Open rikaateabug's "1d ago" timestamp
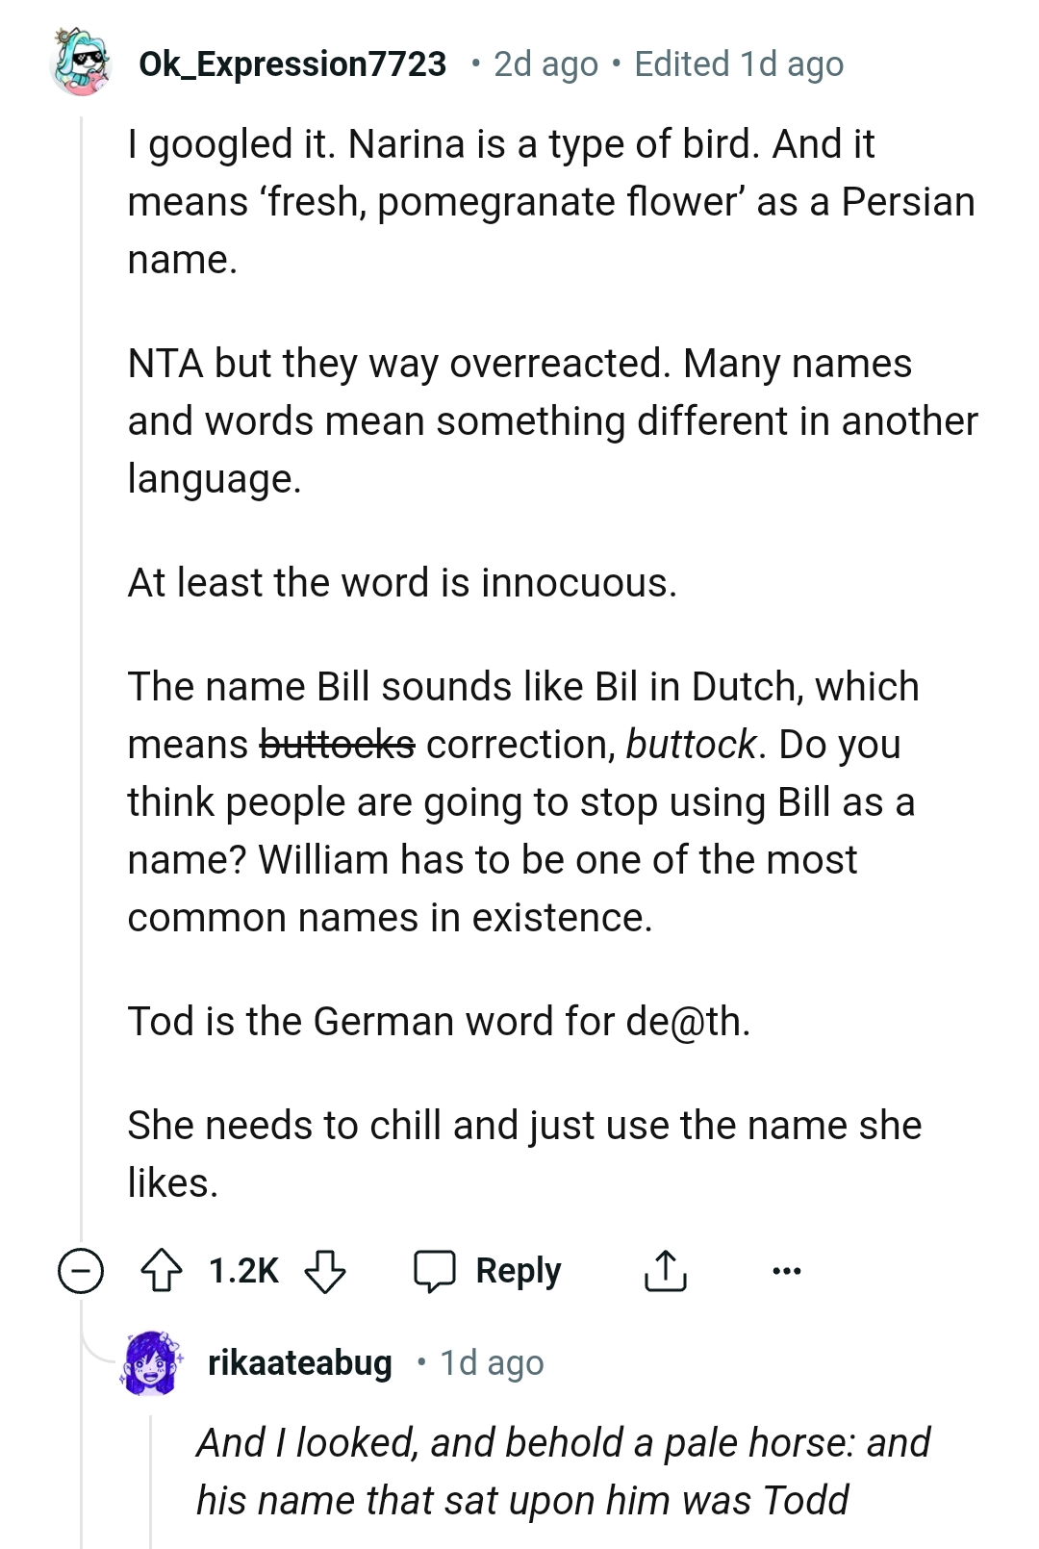Viewport: 1039px width, 1549px height. [492, 1362]
